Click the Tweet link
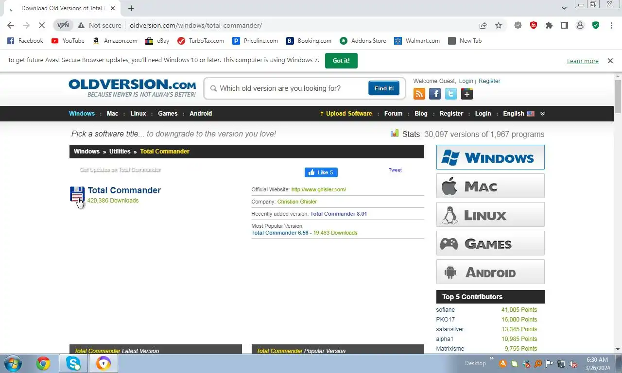Image resolution: width=622 pixels, height=373 pixels. click(395, 170)
